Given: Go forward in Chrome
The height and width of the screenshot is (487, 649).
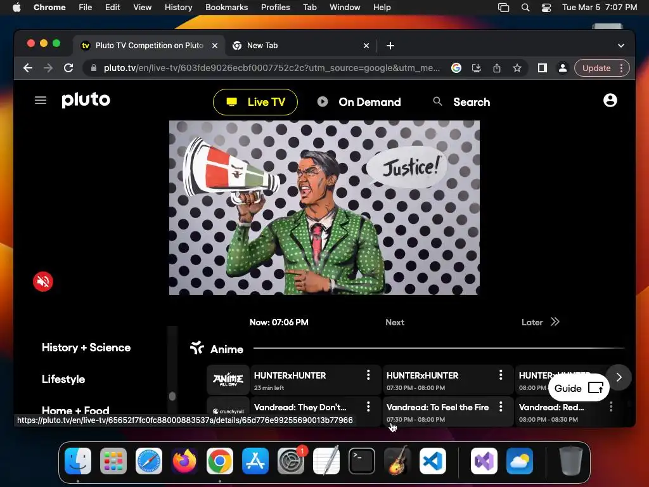Looking at the screenshot, I should click(48, 68).
